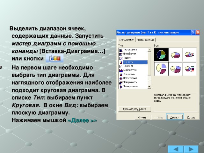The width and height of the screenshot is (204, 153).
Task: Choose the 3D pie chart subtype thumbnail
Action: (x=175, y=55)
